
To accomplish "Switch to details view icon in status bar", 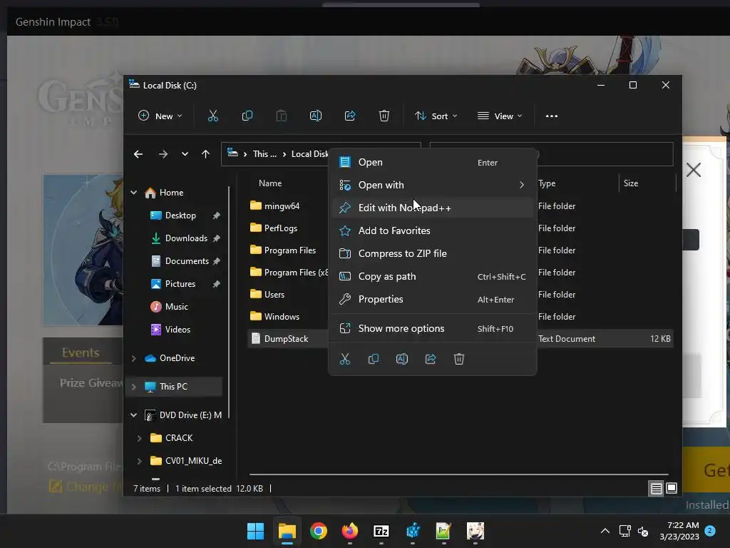I will point(657,488).
